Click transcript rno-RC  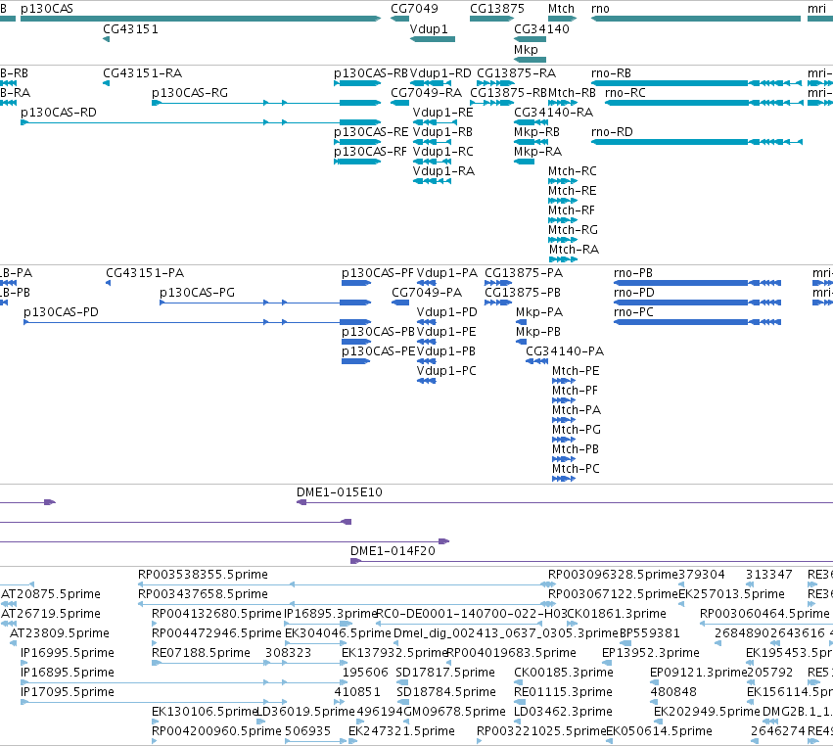tap(625, 93)
